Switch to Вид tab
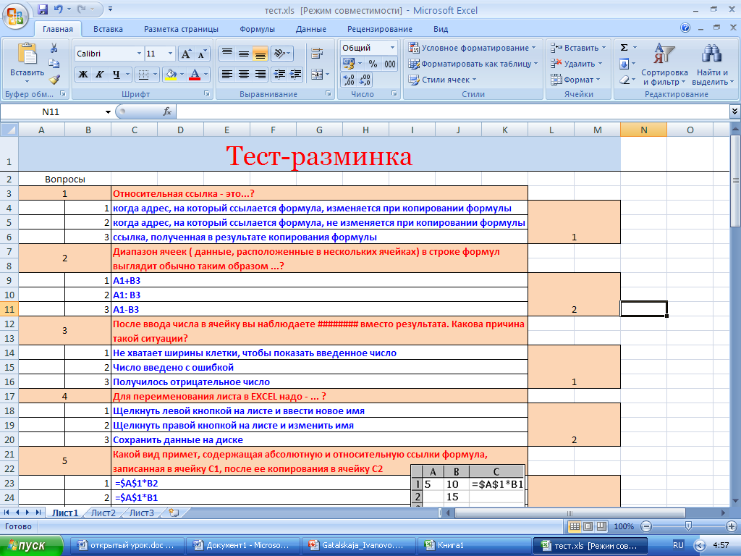Screen dimensions: 741x556 tap(441, 29)
